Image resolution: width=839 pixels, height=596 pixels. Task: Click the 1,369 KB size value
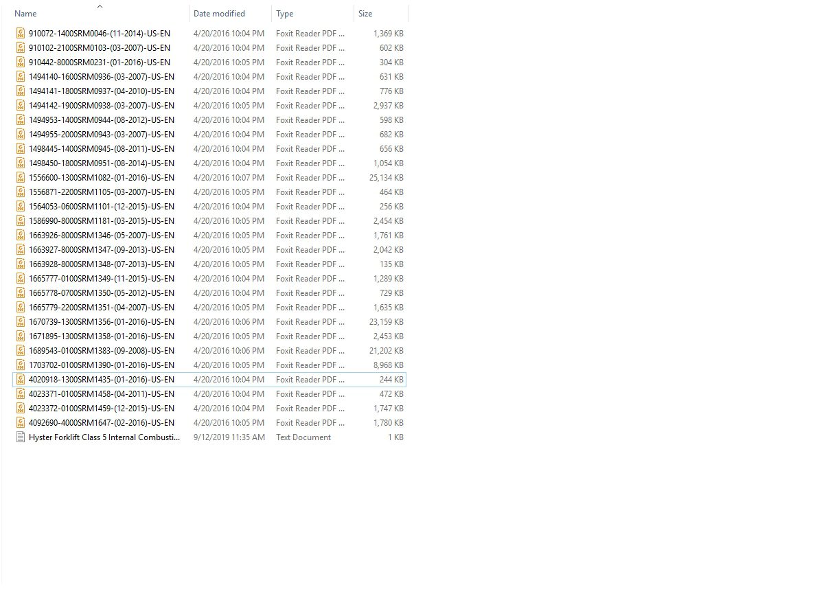coord(388,33)
